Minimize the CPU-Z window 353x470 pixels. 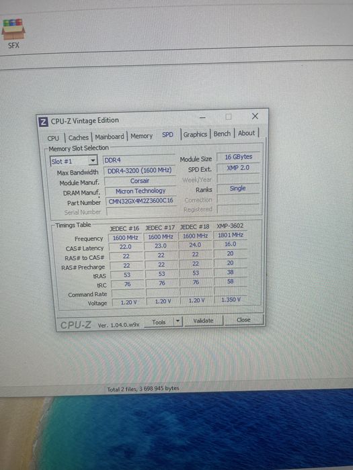pyautogui.click(x=202, y=117)
